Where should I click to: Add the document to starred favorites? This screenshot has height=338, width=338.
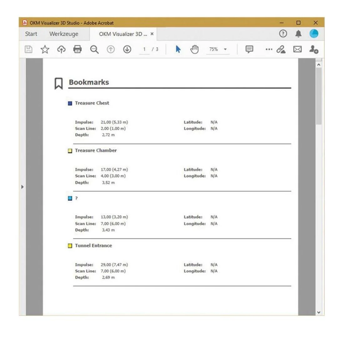45,49
